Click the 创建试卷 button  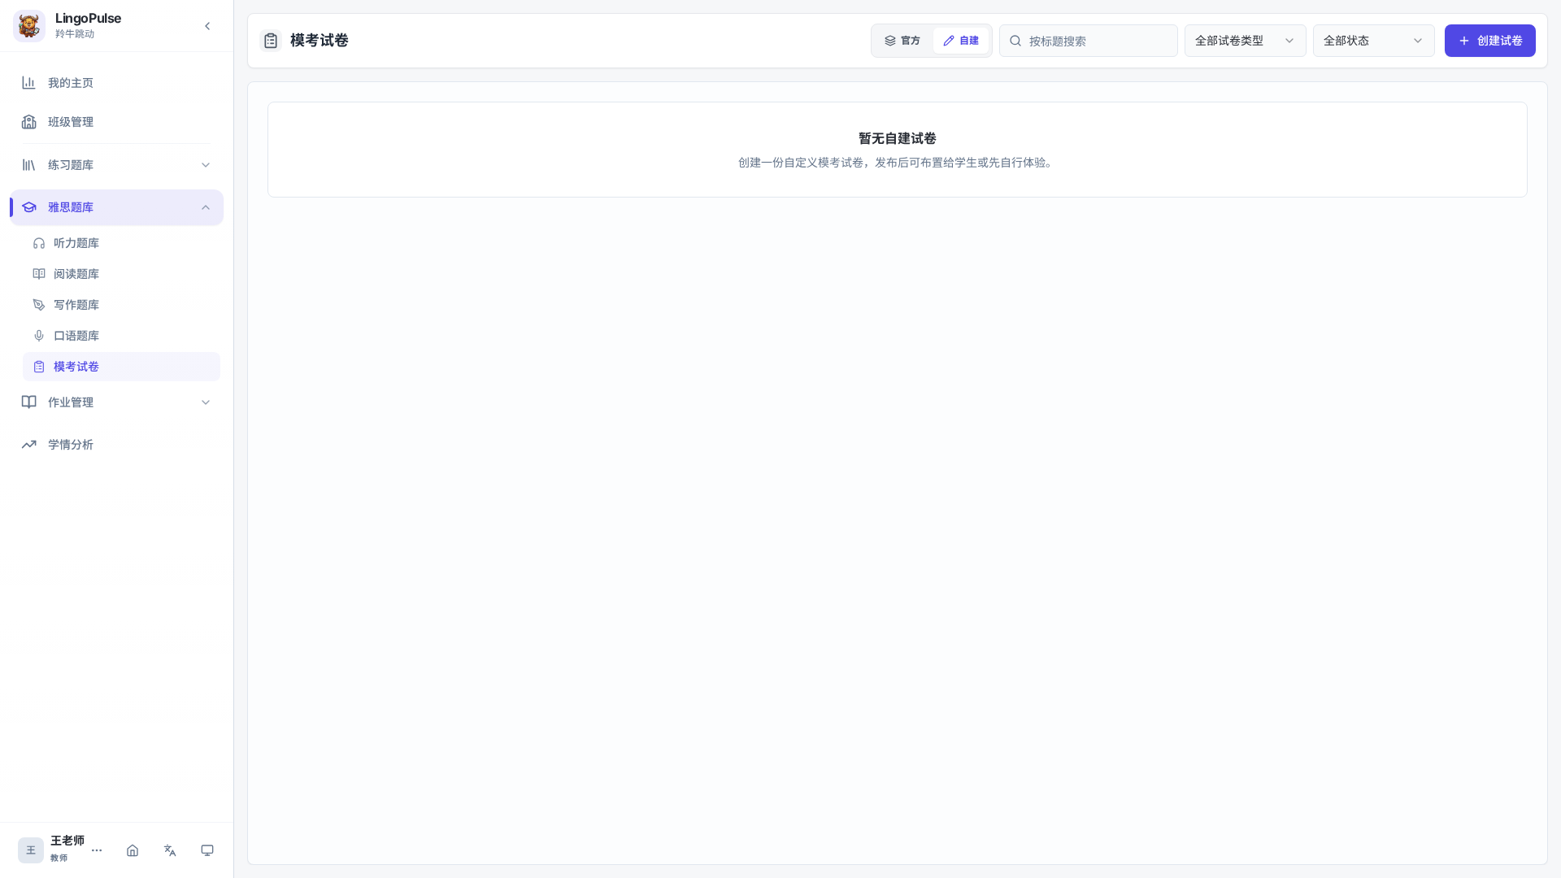pos(1490,41)
